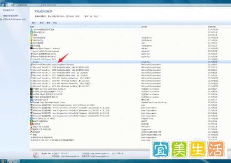Select Visual C++ 2008 Redistributable x64 row
The width and height of the screenshot is (231, 163).
click(130, 67)
